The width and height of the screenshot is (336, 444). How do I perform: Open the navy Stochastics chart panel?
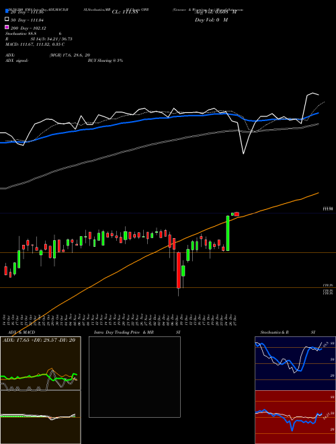[295, 363]
